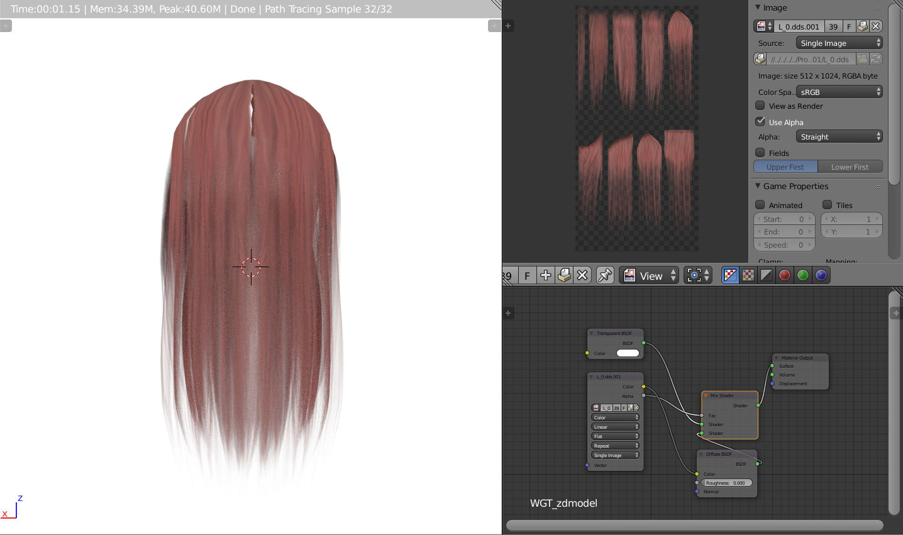
Task: Click the F fake user button beside L_0.dds.001
Action: point(850,26)
